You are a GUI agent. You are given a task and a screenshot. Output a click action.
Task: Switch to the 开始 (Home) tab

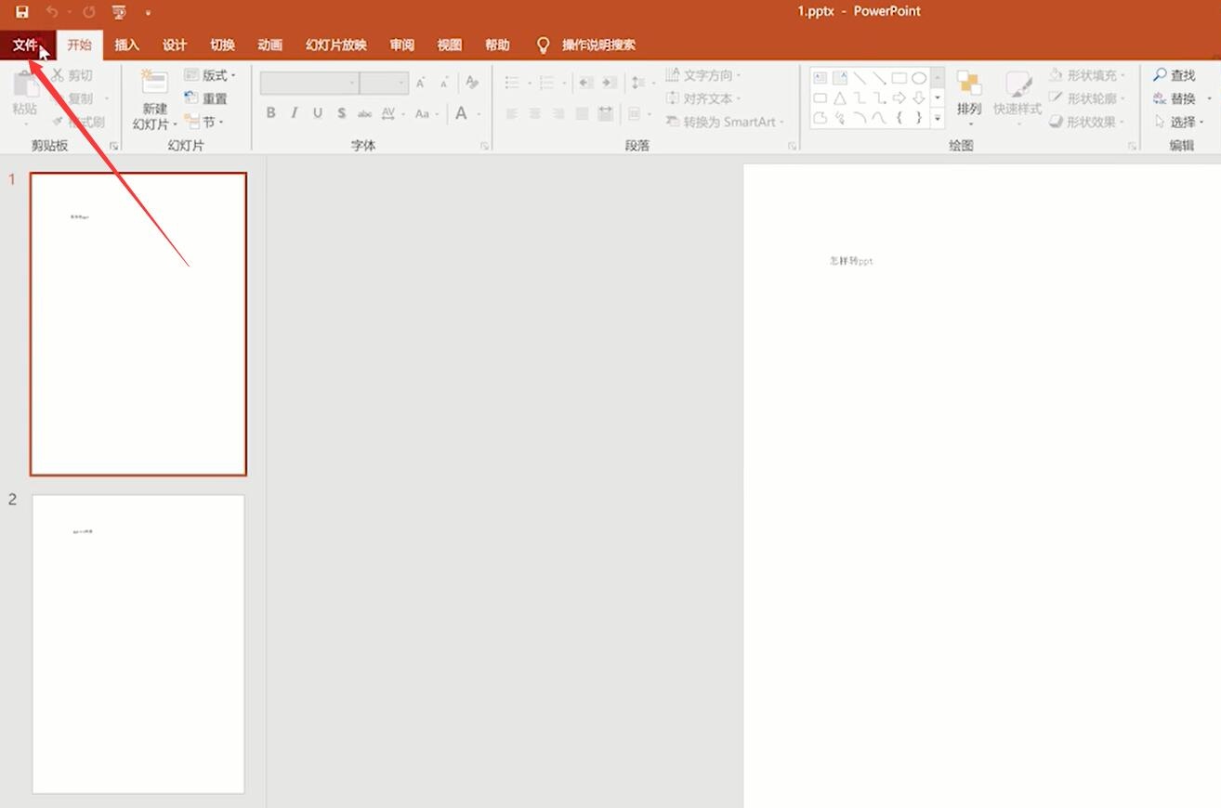(x=80, y=45)
